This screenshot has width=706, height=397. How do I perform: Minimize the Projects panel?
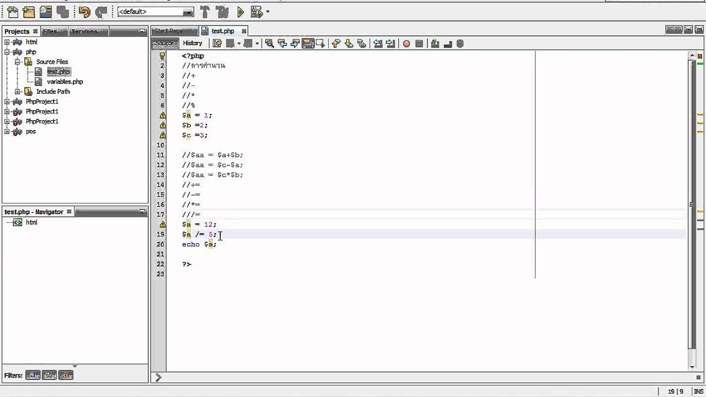click(x=142, y=31)
